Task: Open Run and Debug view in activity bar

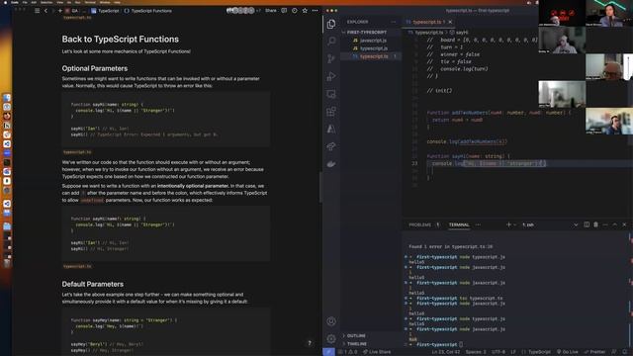Action: pyautogui.click(x=331, y=76)
